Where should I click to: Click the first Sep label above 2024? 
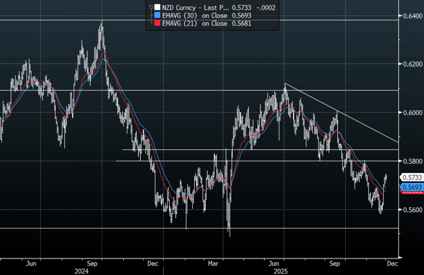pyautogui.click(x=93, y=263)
